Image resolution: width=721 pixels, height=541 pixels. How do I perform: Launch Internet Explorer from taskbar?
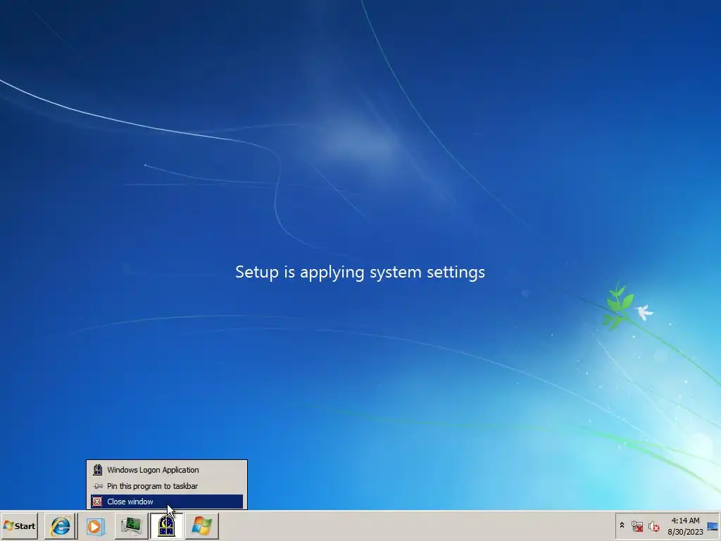tap(61, 526)
